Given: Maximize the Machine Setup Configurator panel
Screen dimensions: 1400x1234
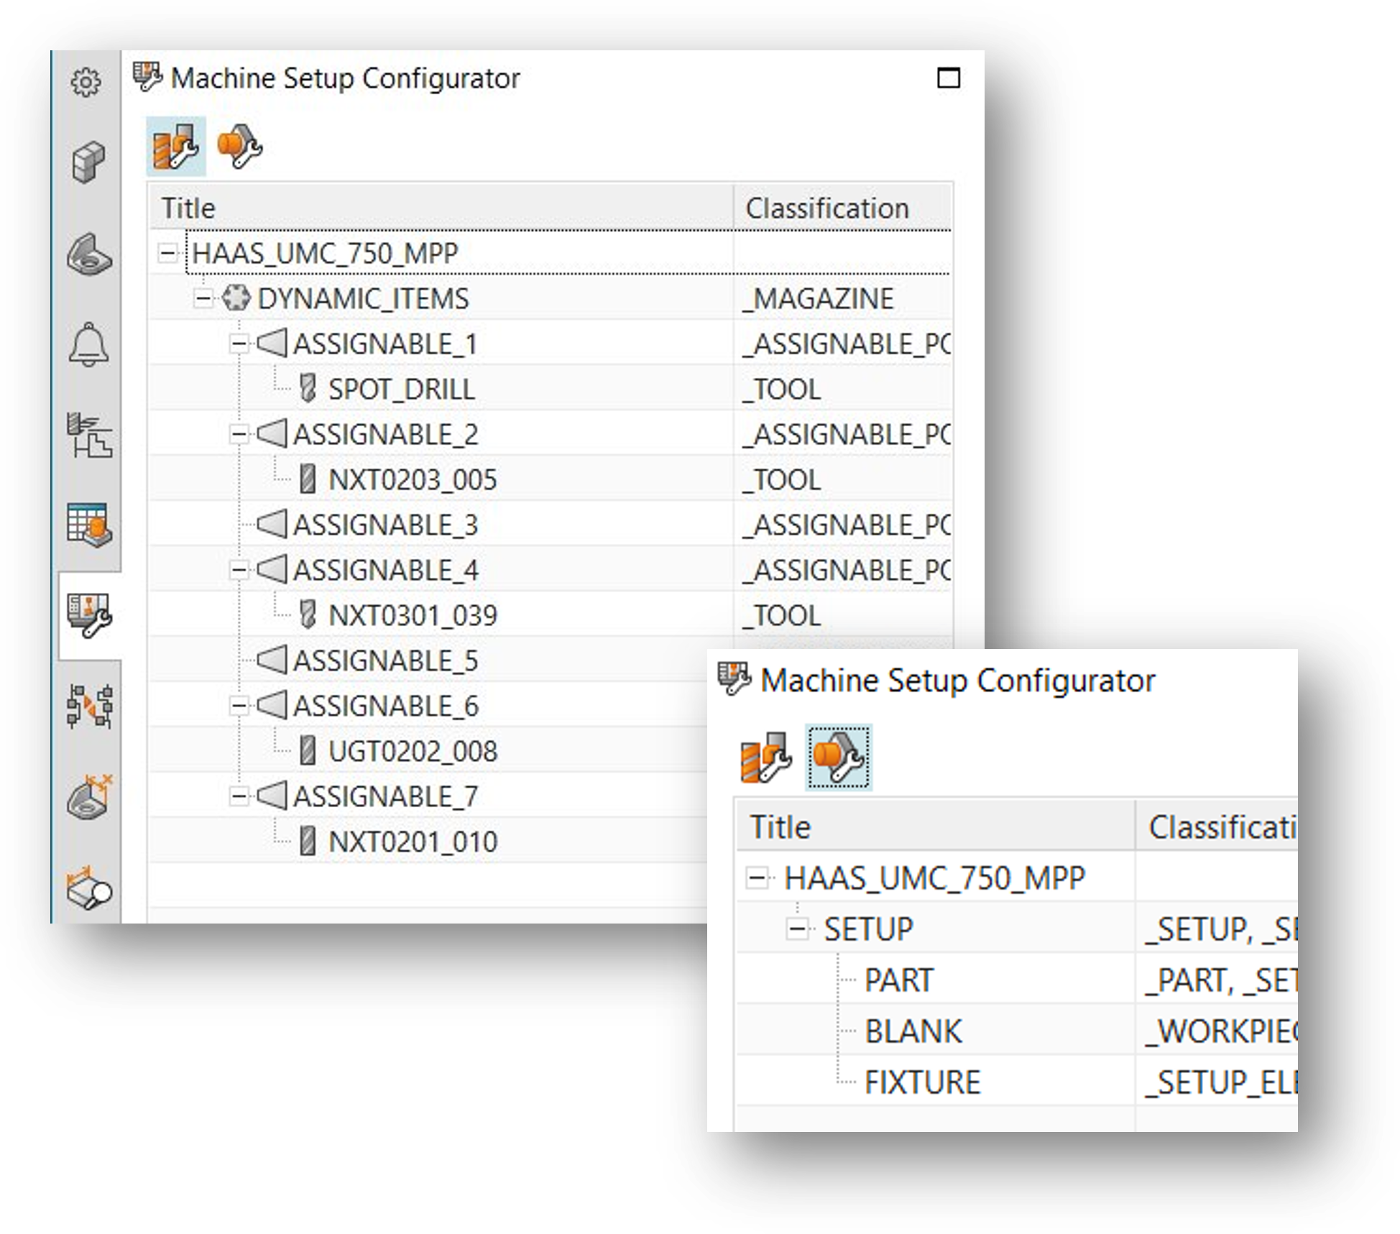Looking at the screenshot, I should (949, 78).
